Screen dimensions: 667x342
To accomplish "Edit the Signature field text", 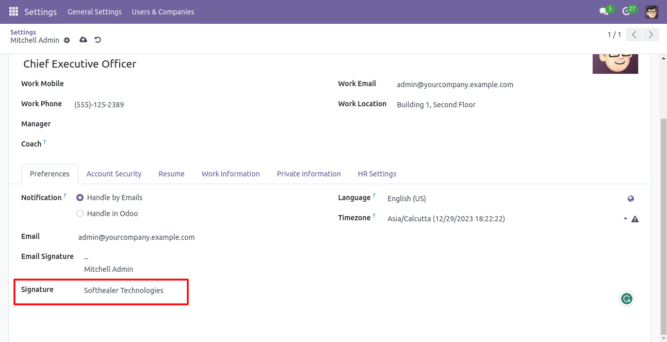I will pos(124,290).
